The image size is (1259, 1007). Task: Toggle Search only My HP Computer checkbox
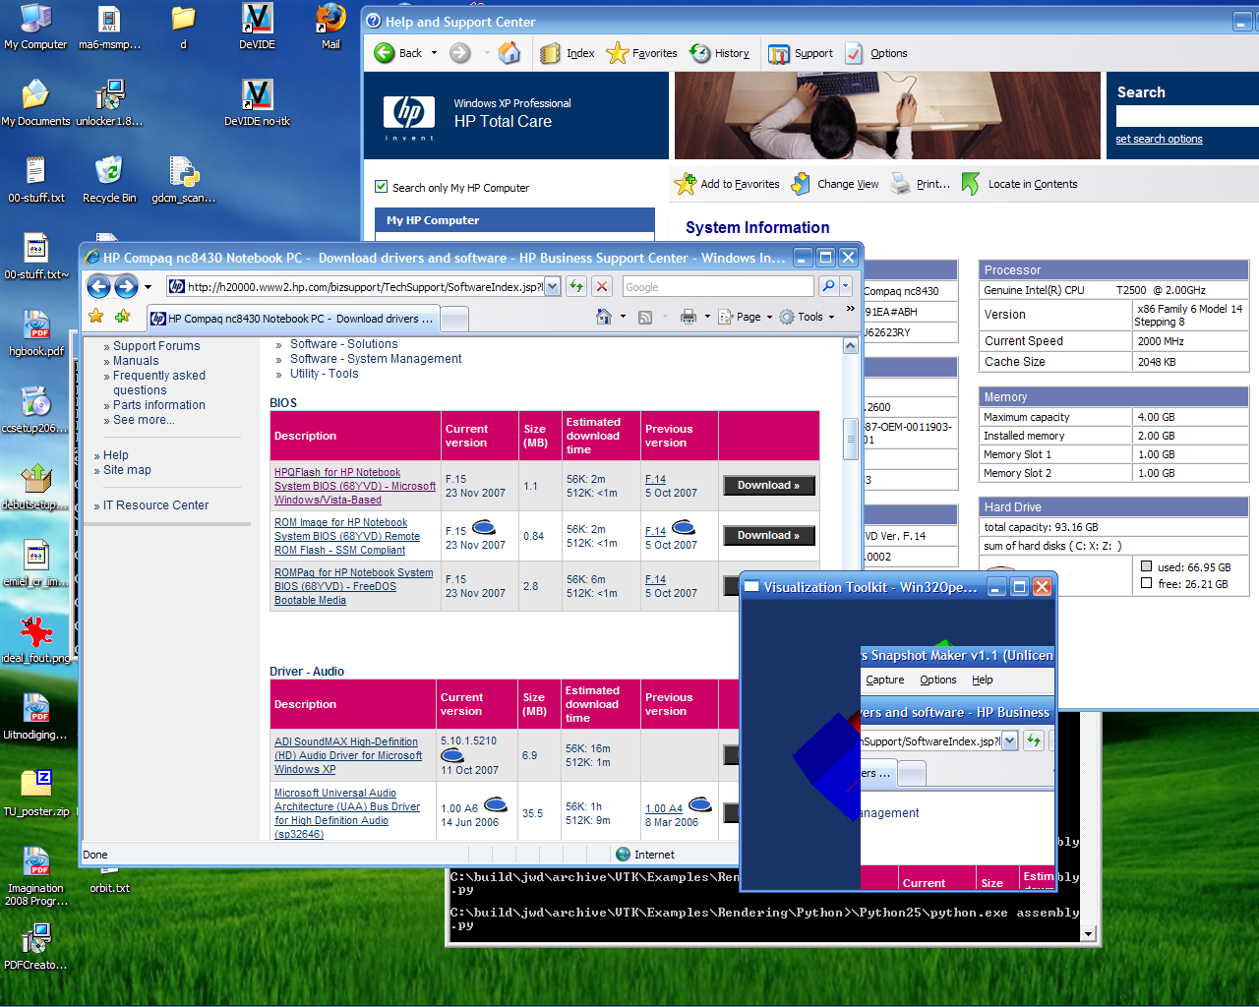click(381, 187)
